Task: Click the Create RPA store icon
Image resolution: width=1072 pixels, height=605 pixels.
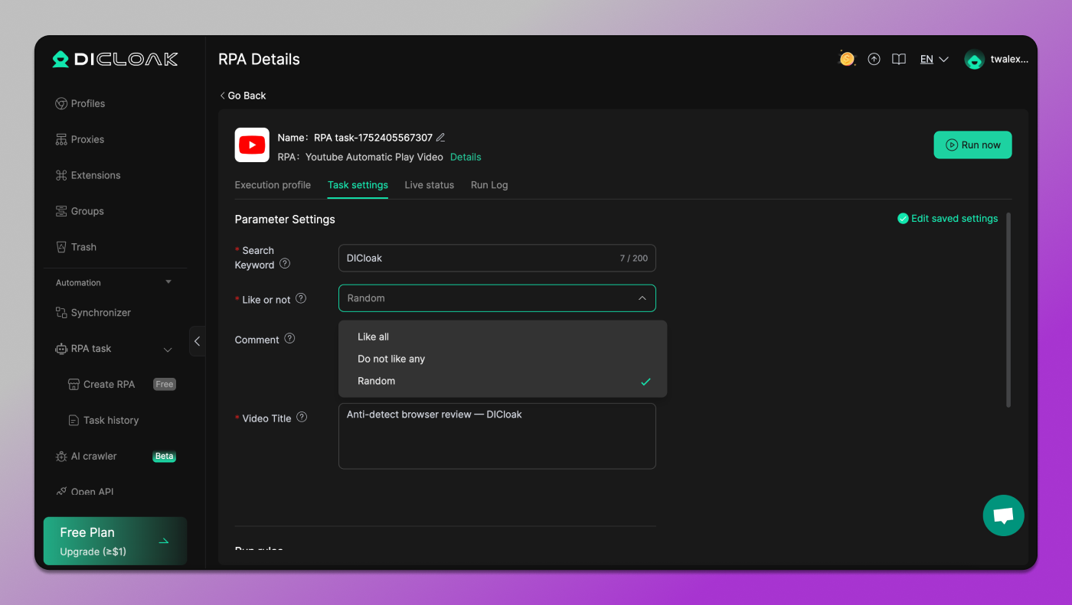Action: click(x=74, y=384)
